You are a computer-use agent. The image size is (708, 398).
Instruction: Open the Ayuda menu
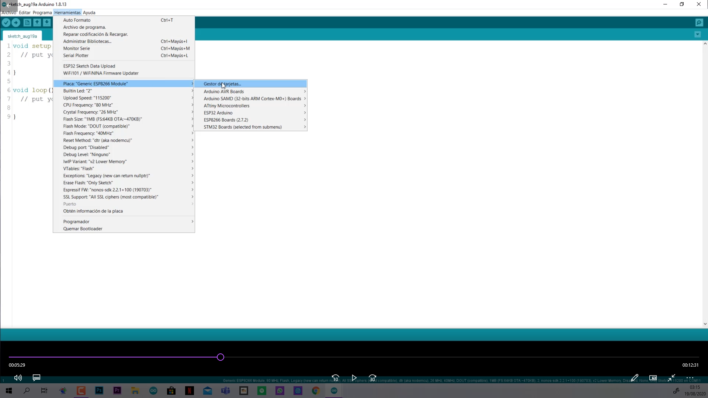[x=89, y=13]
